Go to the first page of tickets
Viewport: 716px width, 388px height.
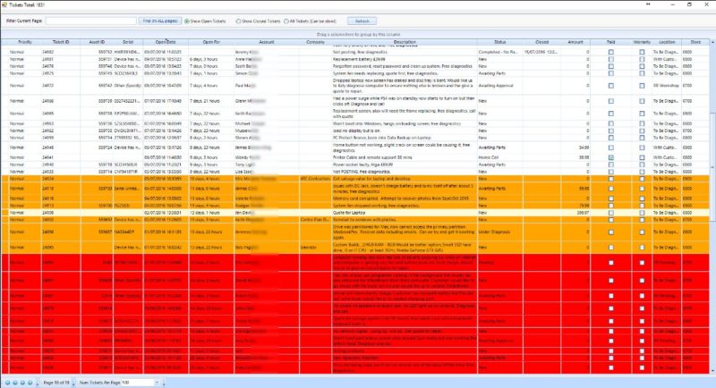point(7,383)
